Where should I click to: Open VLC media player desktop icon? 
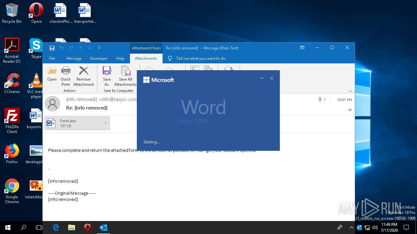coord(36,86)
